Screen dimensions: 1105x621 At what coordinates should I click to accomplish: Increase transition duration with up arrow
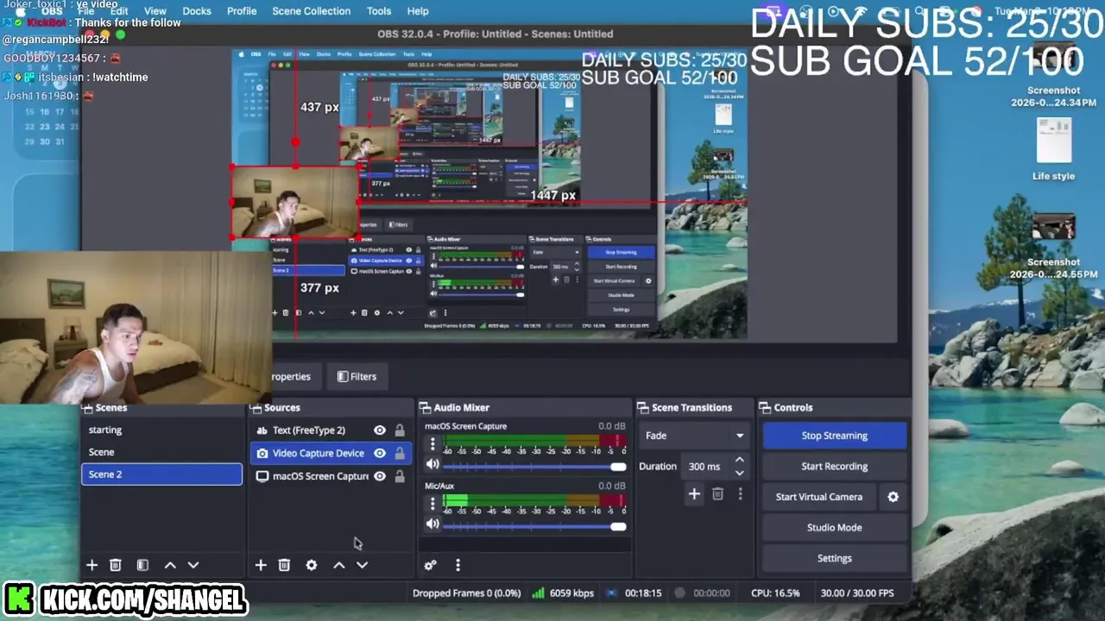coord(739,461)
